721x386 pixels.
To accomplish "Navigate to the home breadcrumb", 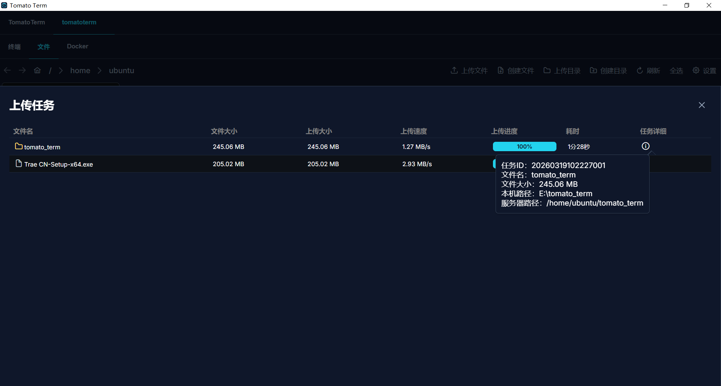I will pos(80,71).
